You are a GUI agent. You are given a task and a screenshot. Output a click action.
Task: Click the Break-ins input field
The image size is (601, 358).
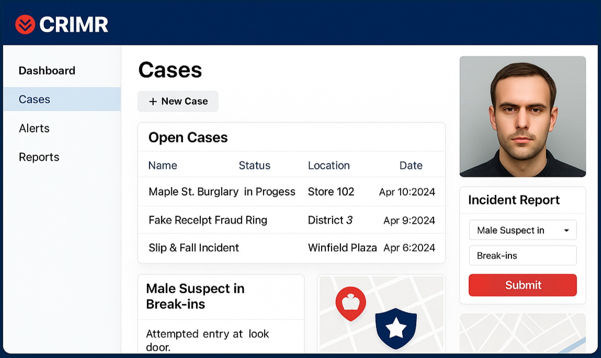coord(523,256)
